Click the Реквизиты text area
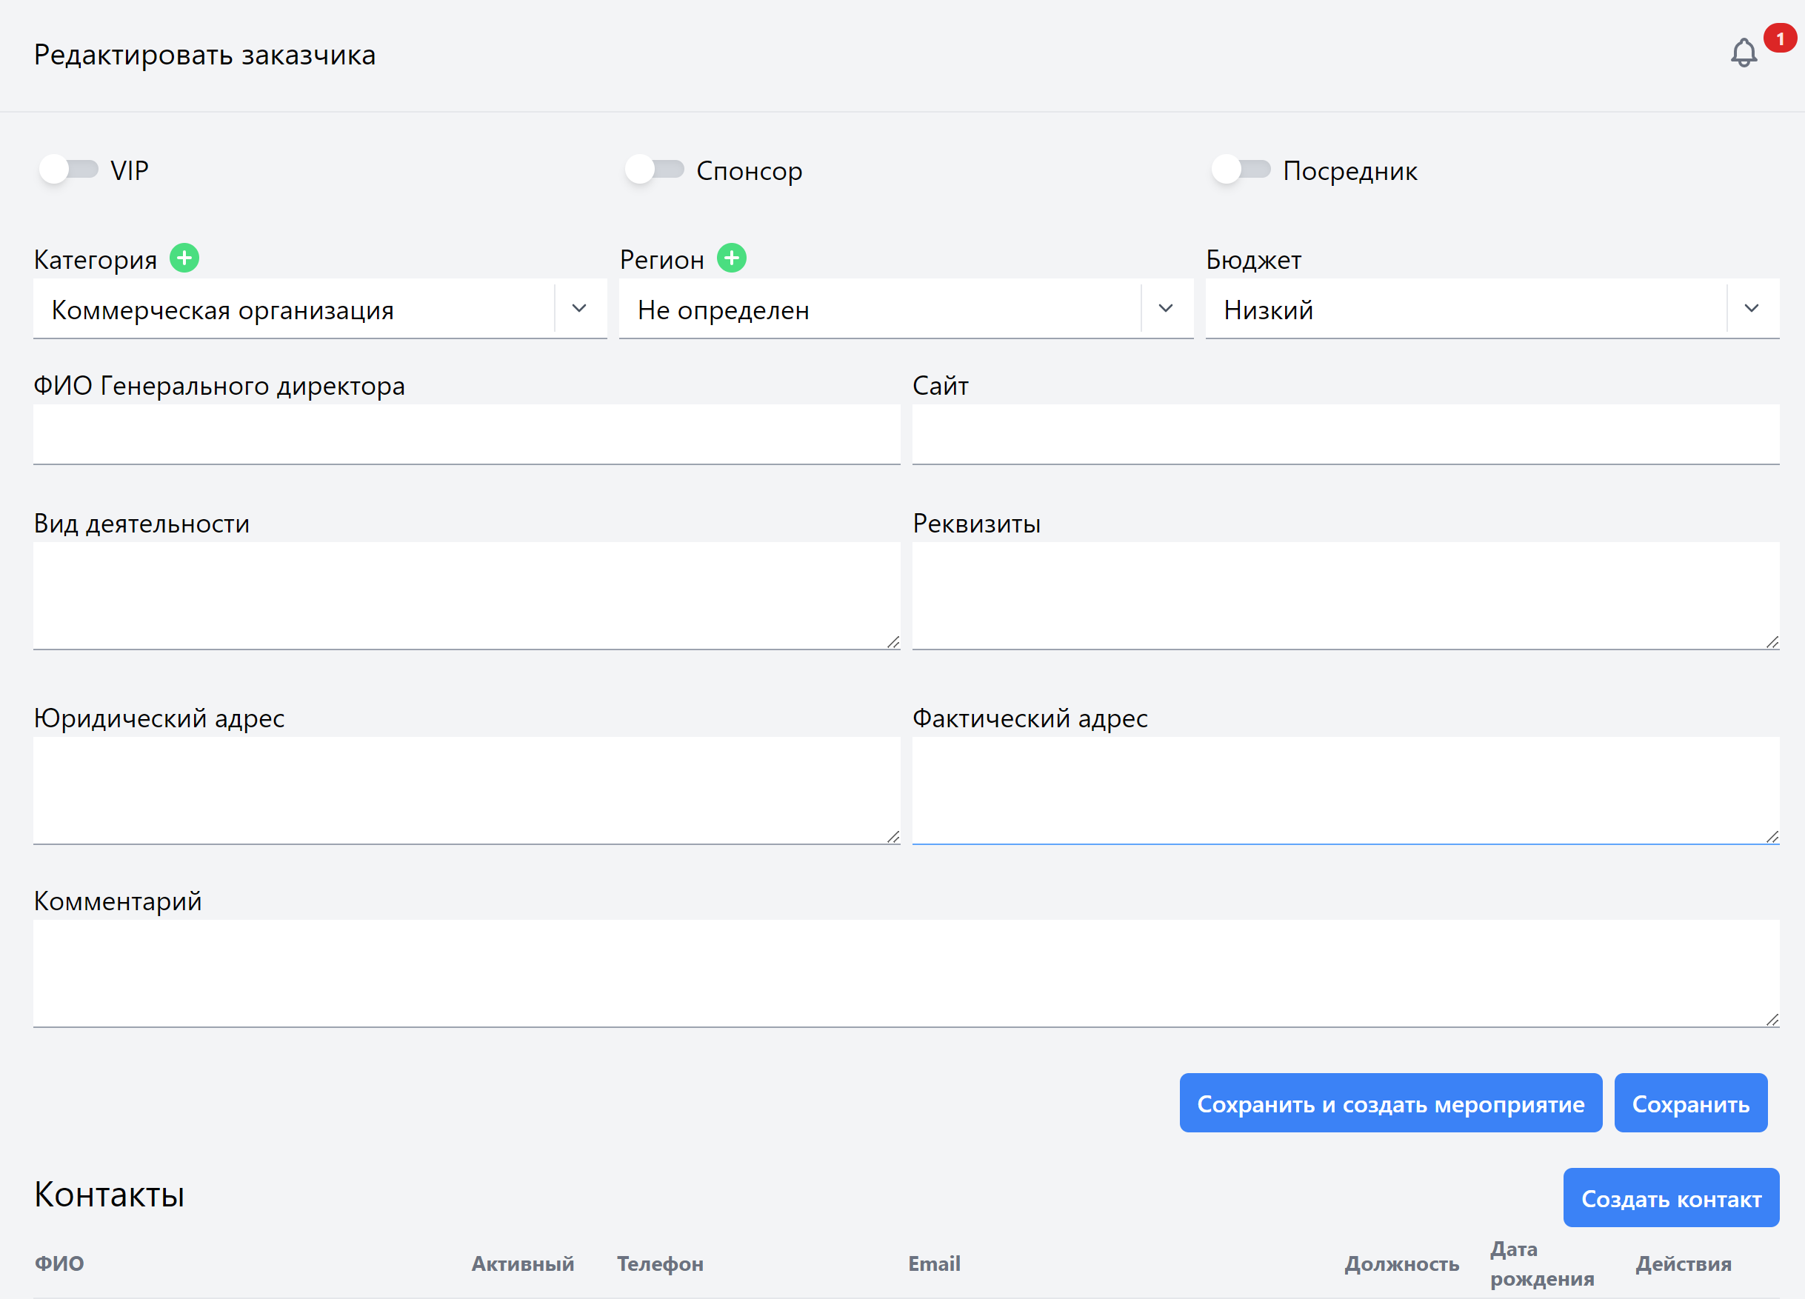The image size is (1805, 1299). [1345, 595]
